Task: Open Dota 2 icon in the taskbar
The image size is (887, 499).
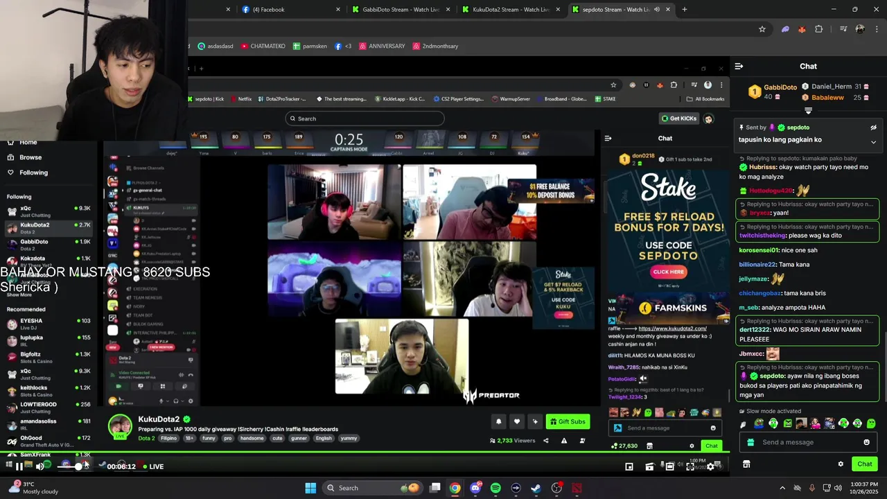Action: pyautogui.click(x=577, y=488)
